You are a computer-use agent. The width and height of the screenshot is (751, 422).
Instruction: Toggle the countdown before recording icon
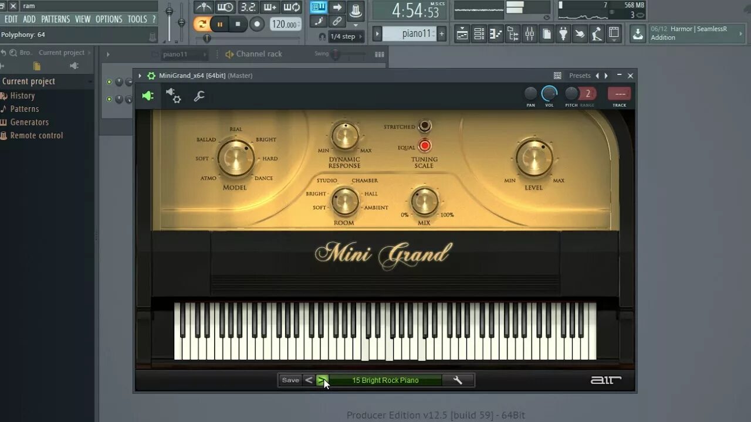(x=248, y=7)
